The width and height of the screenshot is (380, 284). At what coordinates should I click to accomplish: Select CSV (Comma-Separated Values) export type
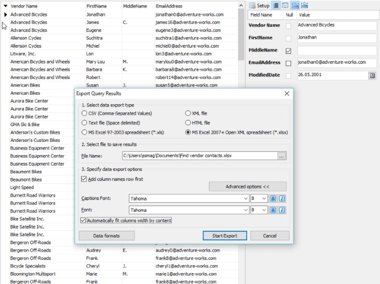[84, 113]
